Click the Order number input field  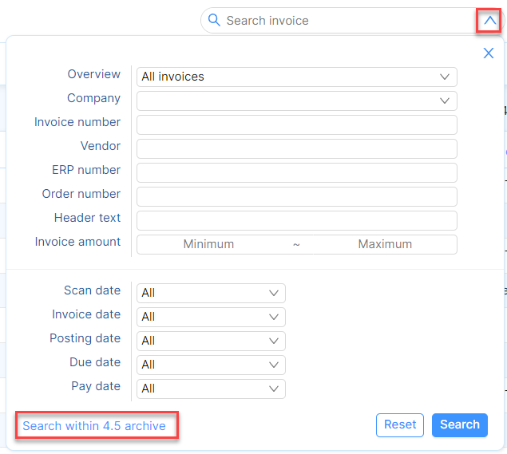[296, 196]
